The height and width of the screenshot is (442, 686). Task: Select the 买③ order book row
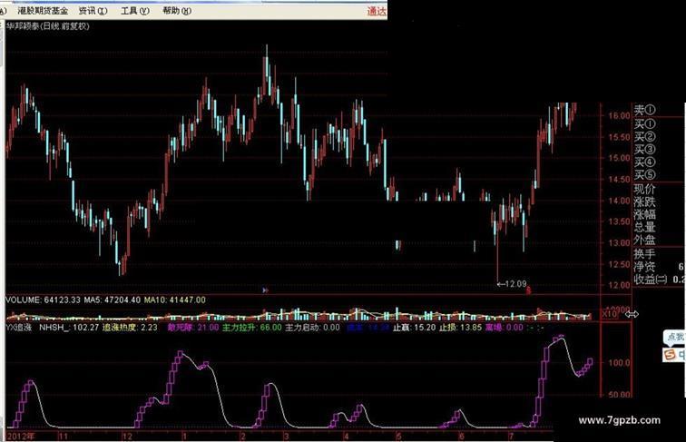pos(645,149)
